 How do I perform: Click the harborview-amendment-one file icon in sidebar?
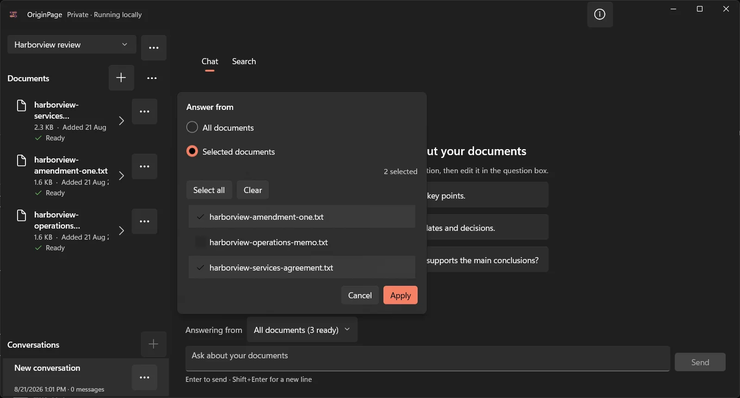[x=21, y=160]
